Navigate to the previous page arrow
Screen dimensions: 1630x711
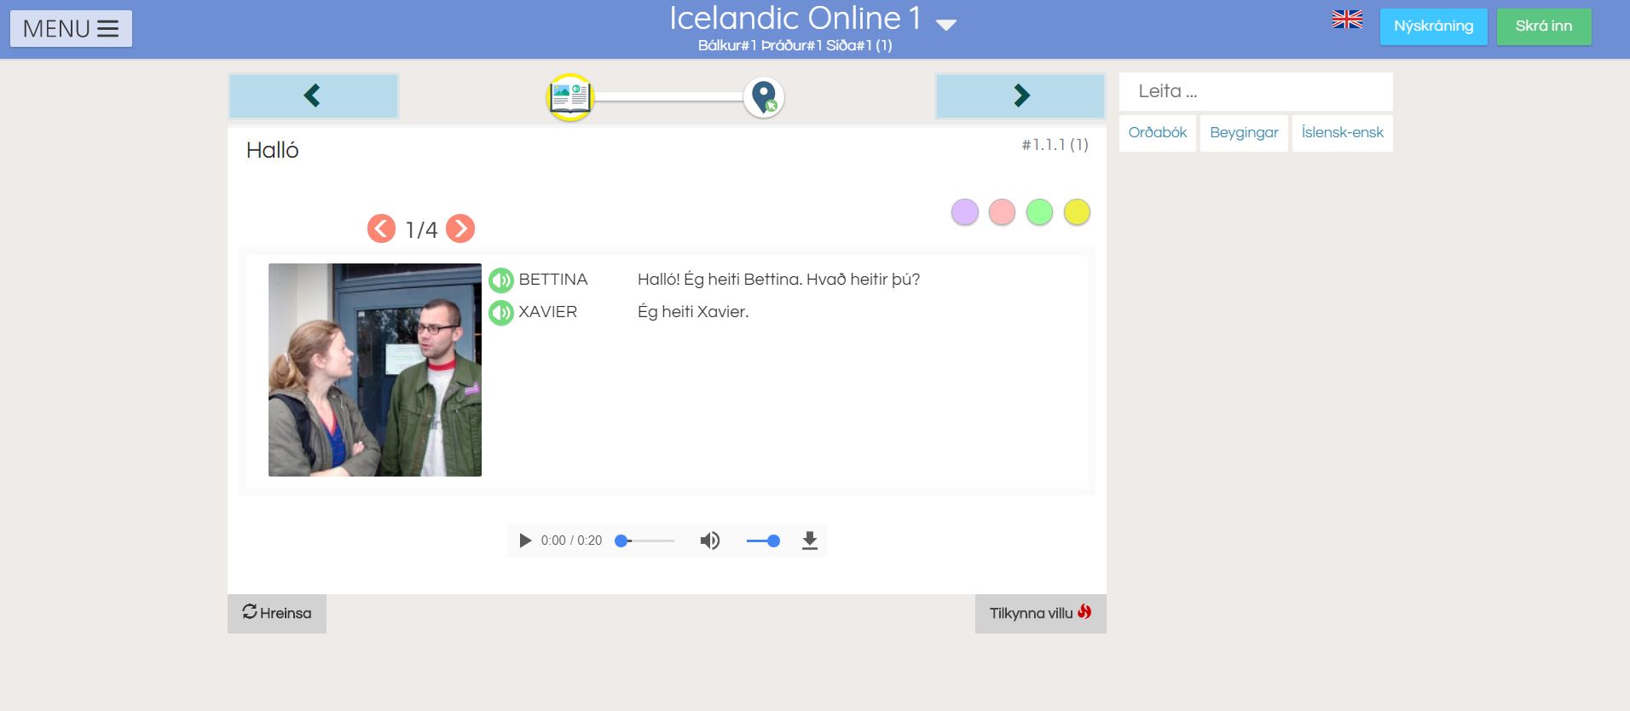(x=313, y=95)
